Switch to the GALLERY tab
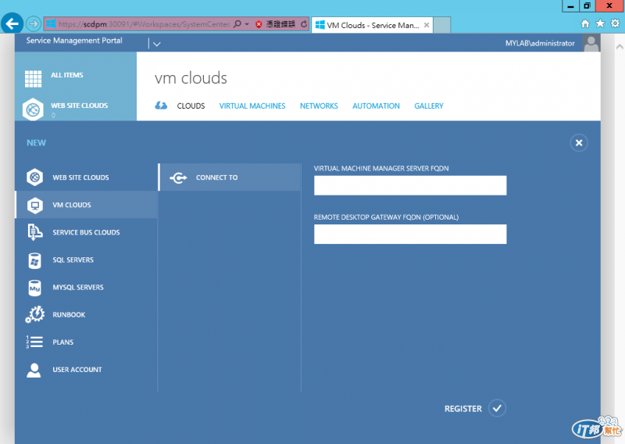The width and height of the screenshot is (625, 444). [x=429, y=106]
